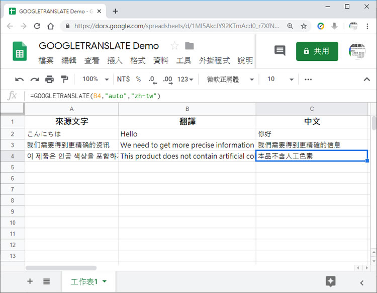The height and width of the screenshot is (293, 377).
Task: Click the horizontal scrollbar thumb
Action: point(61,268)
